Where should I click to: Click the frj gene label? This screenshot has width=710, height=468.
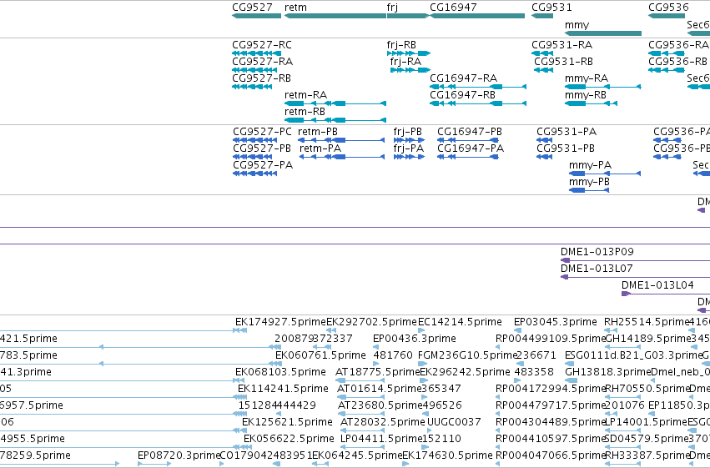pos(392,8)
